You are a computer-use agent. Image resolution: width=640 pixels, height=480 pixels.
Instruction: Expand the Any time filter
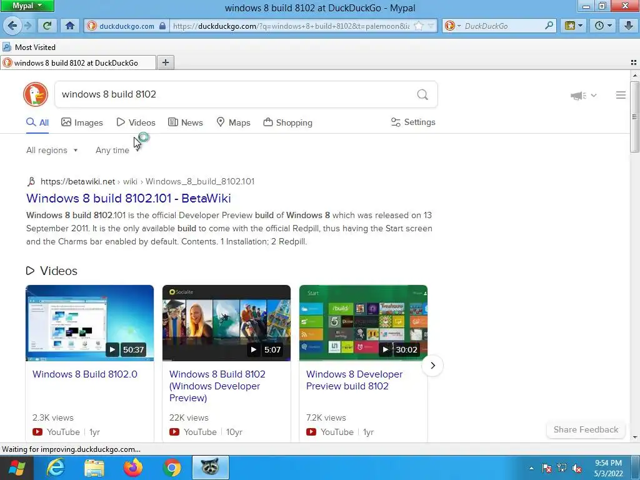pos(117,150)
